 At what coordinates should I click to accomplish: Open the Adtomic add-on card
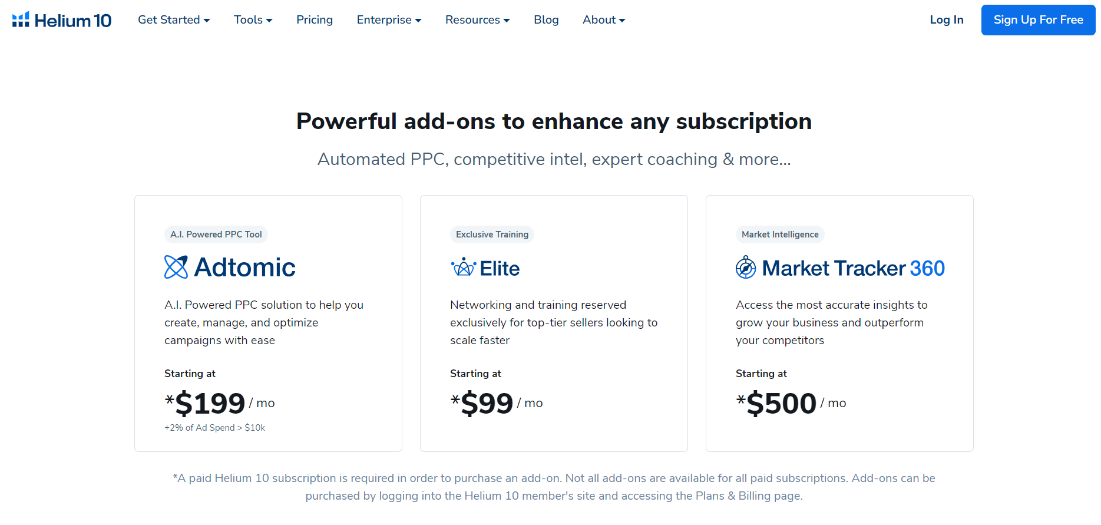[268, 323]
